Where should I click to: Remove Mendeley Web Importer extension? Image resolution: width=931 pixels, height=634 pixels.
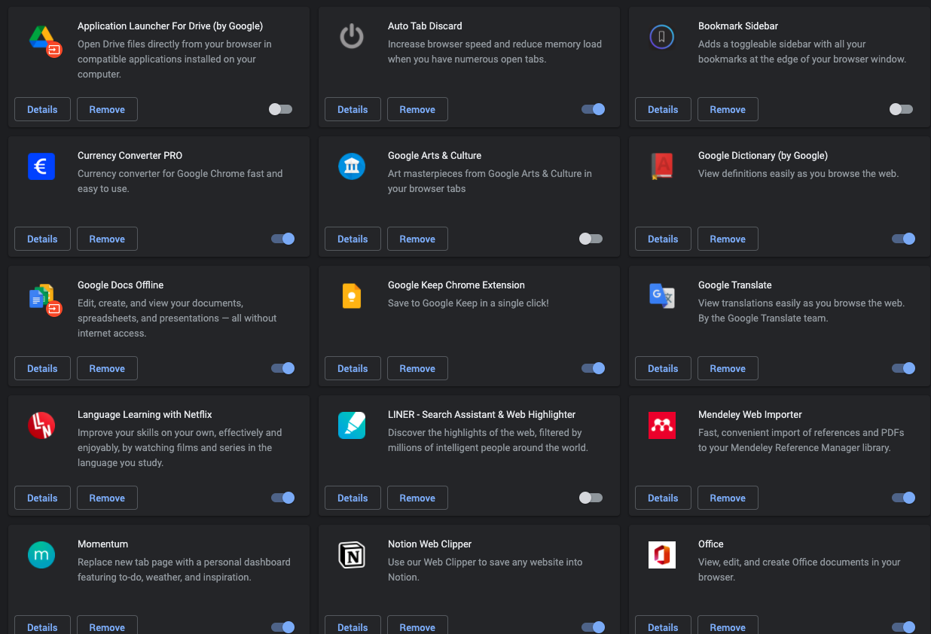pyautogui.click(x=728, y=498)
